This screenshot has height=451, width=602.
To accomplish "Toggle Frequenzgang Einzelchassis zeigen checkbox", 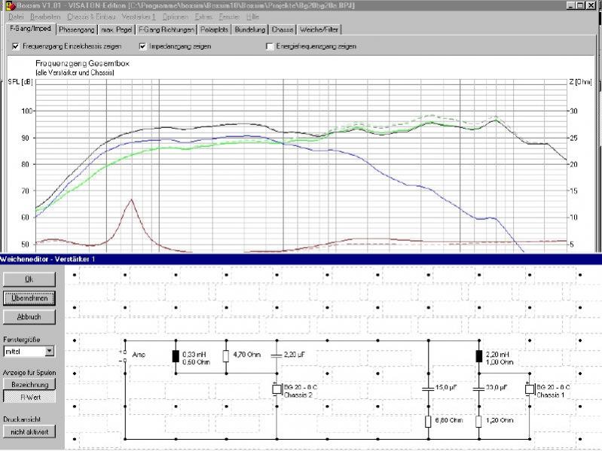I will click(x=17, y=47).
